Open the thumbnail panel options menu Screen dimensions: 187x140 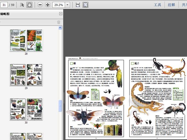(x=1, y=22)
